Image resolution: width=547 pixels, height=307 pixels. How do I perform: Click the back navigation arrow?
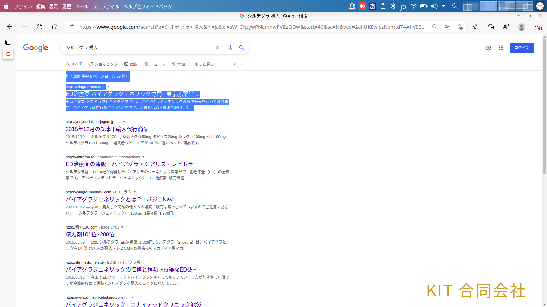(9, 27)
